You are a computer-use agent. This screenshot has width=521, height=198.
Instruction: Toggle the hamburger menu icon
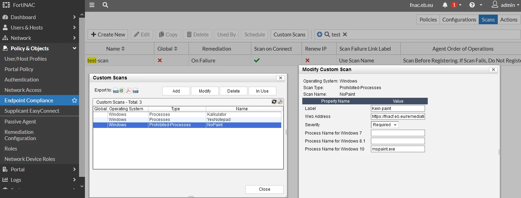(92, 5)
